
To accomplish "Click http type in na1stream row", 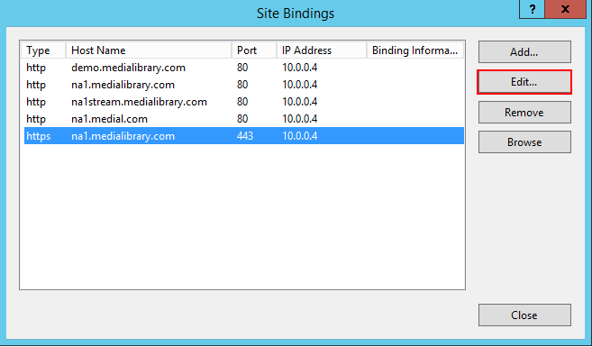I will 36,102.
